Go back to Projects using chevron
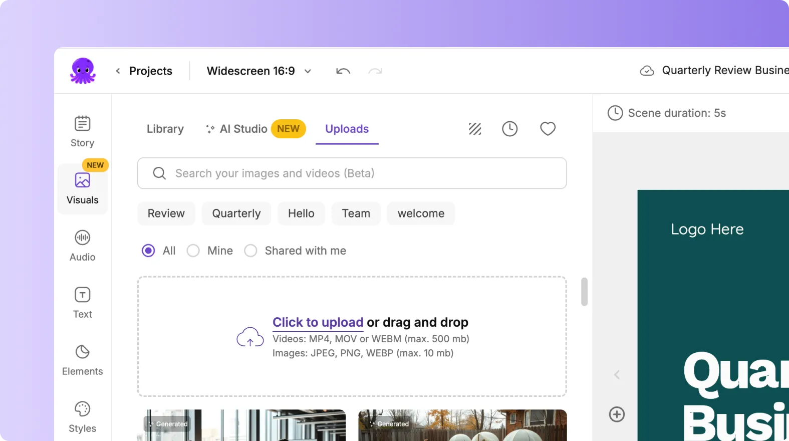The width and height of the screenshot is (789, 441). 118,71
